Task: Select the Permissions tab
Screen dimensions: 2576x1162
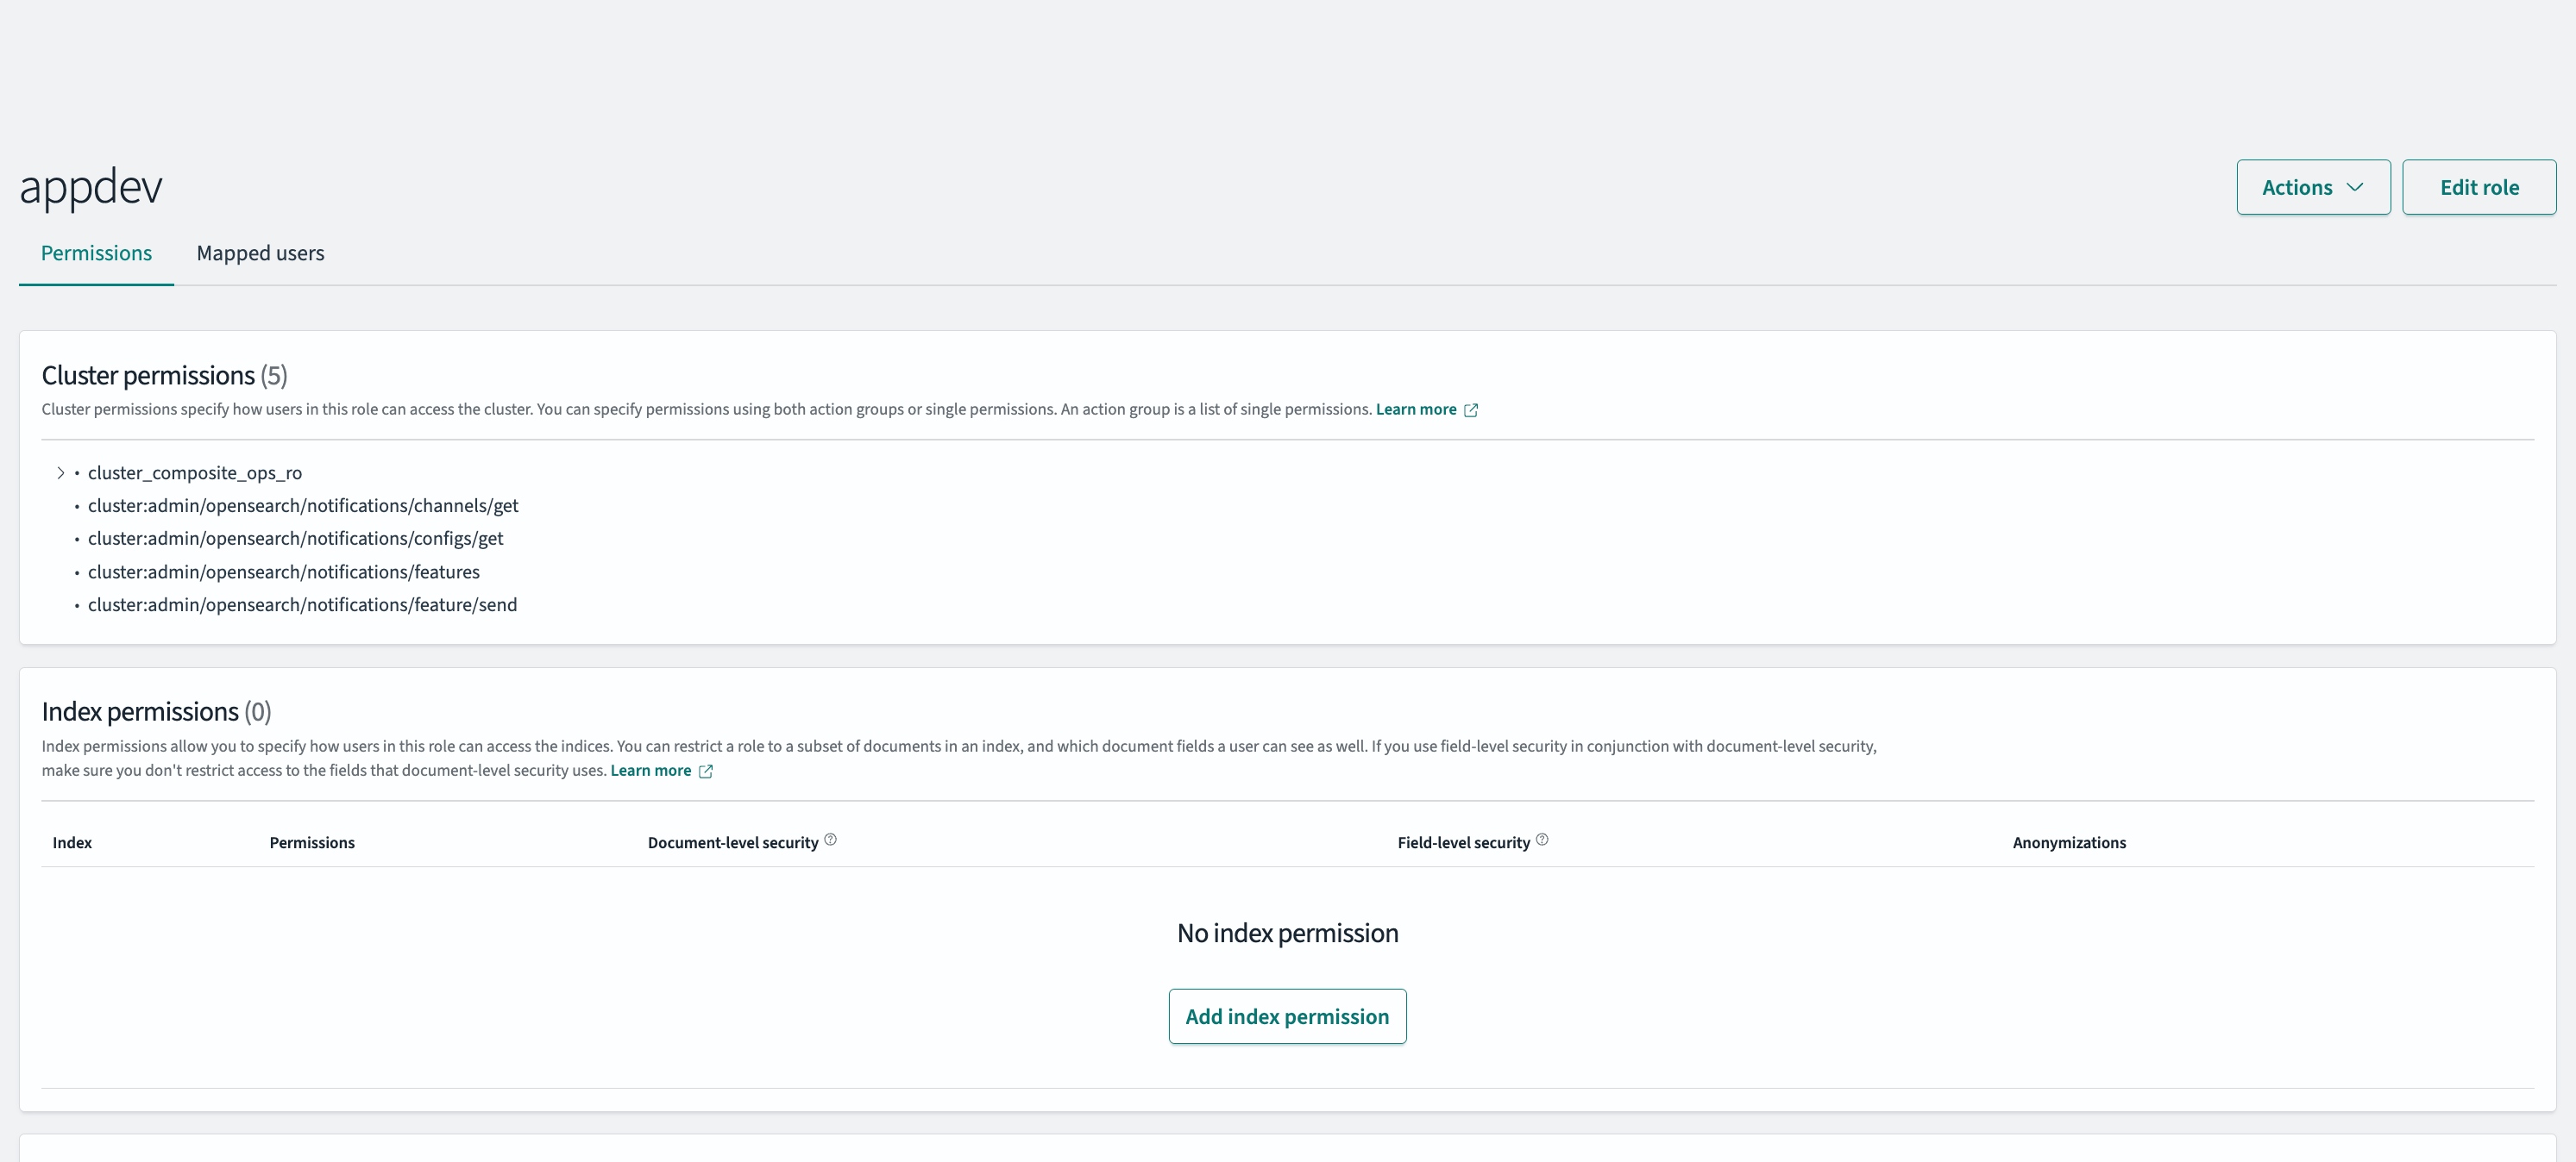Action: click(x=96, y=253)
